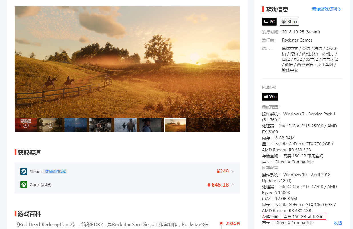Click the 2018-10-25 (Steam) release date
Viewport: 353px width, 229px height.
click(301, 32)
